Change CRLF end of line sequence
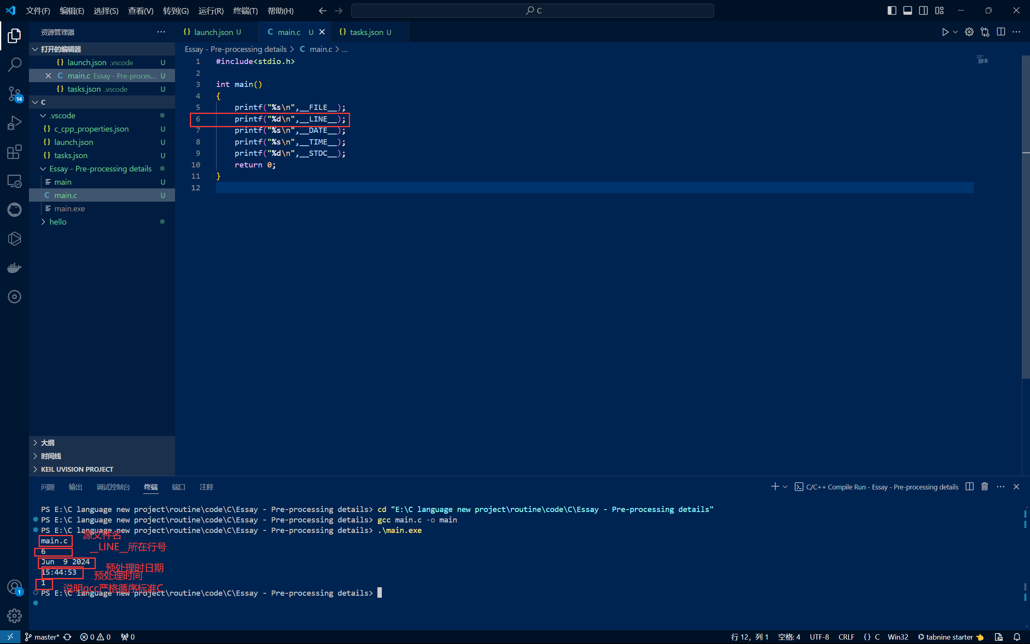This screenshot has width=1030, height=644. 846,637
